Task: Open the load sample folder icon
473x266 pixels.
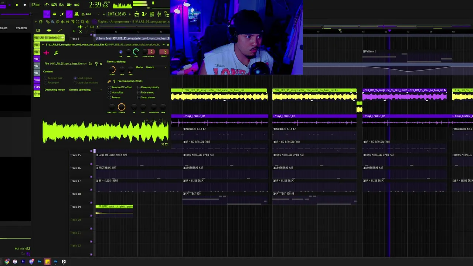Action: (91, 64)
